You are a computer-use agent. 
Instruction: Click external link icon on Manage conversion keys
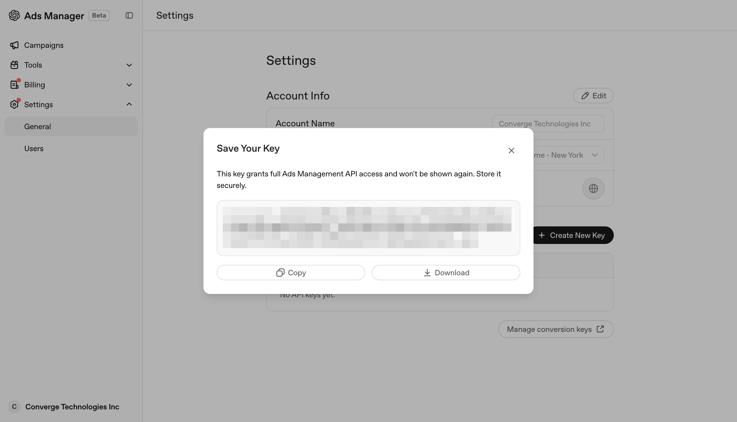pos(600,329)
